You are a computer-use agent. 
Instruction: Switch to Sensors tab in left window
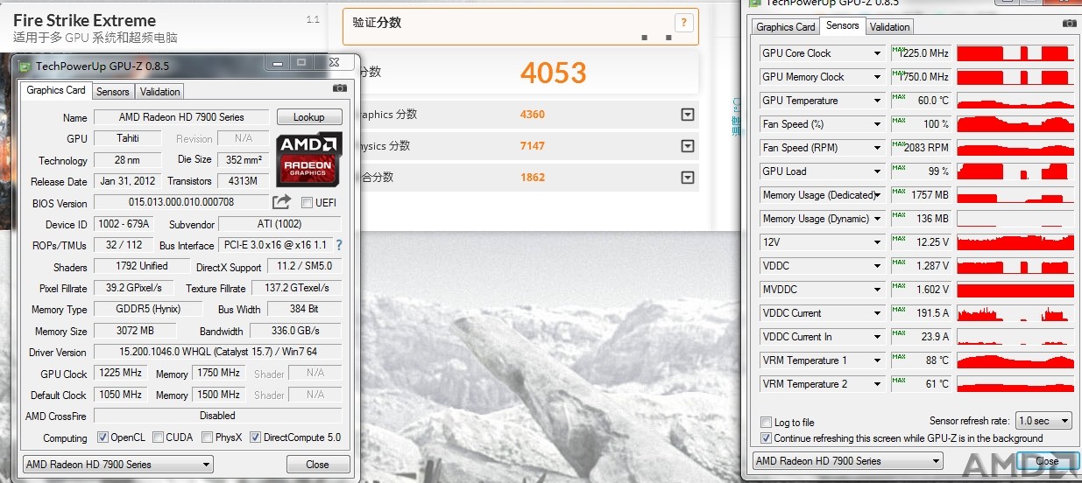(113, 92)
